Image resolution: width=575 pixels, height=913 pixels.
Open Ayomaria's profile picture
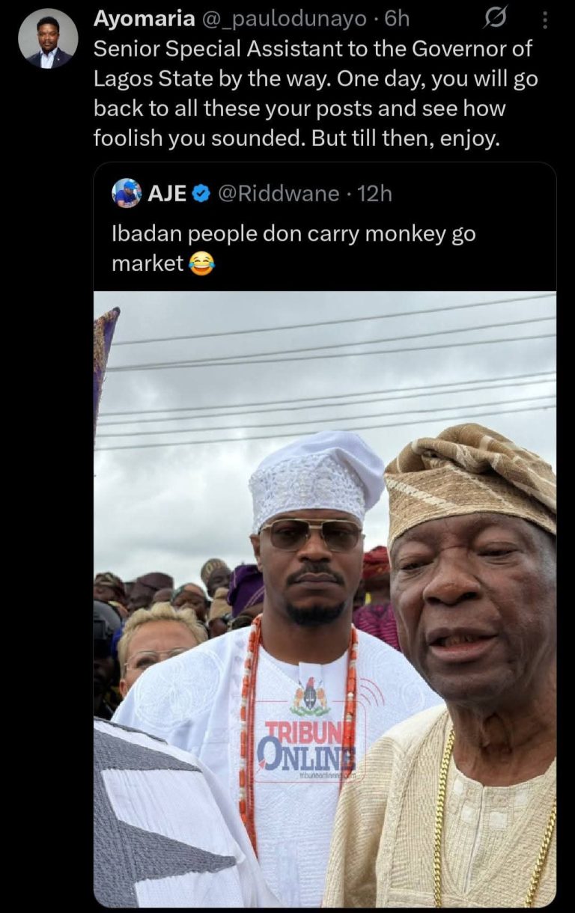(48, 39)
